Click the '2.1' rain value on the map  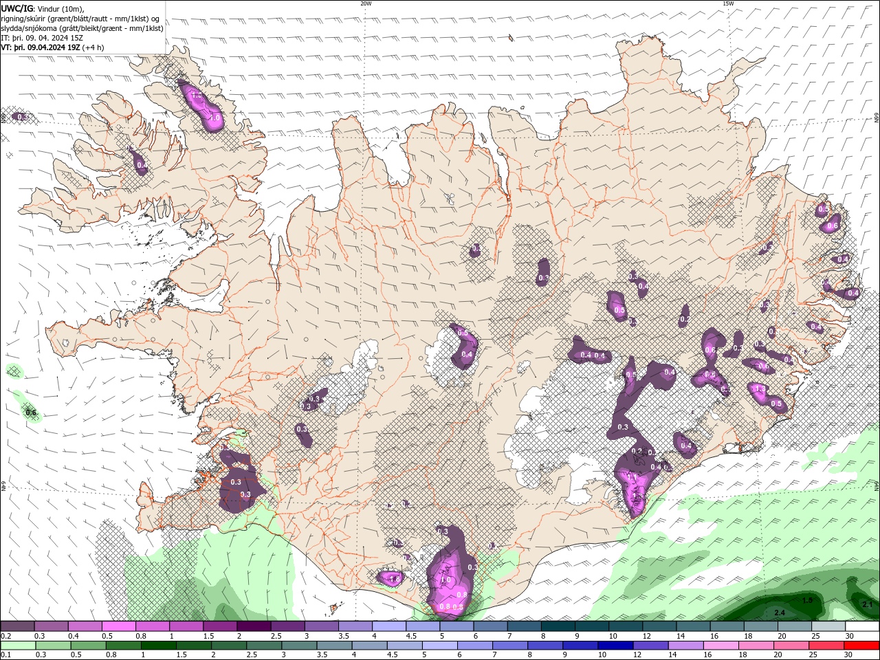[x=867, y=604]
